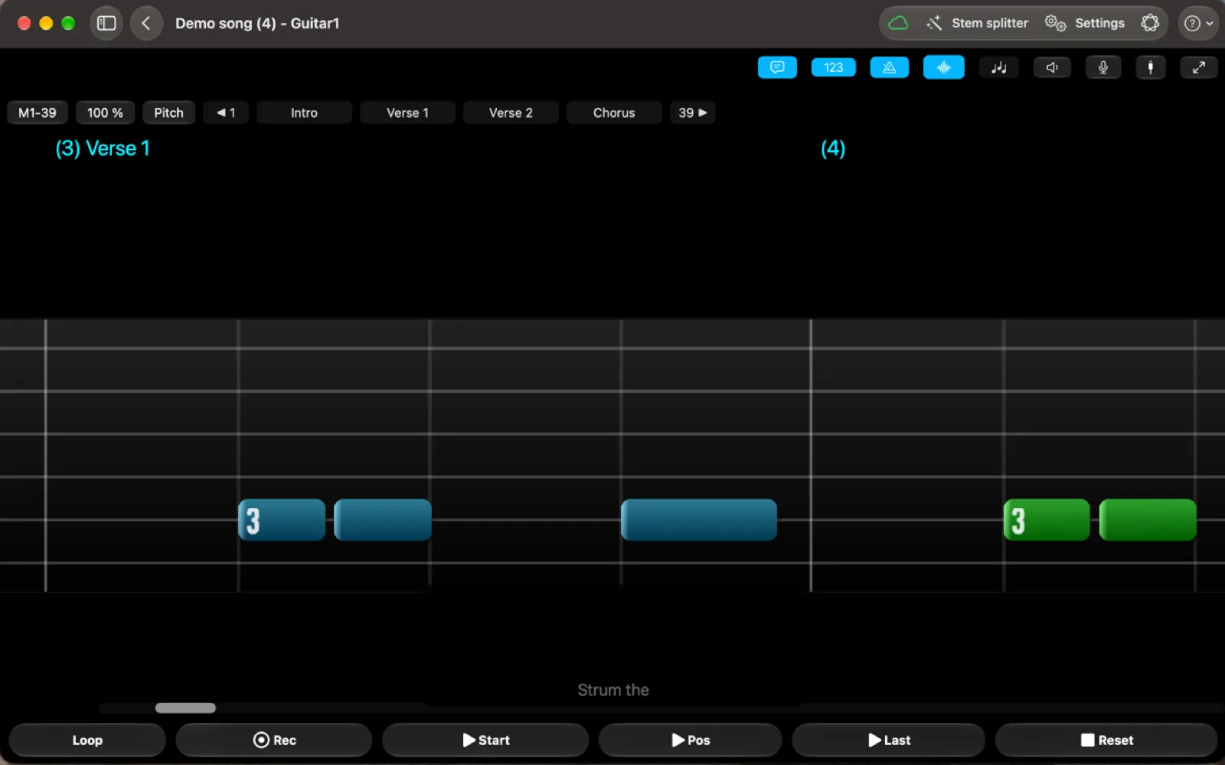
Task: Toggle the metronome button
Action: point(889,67)
